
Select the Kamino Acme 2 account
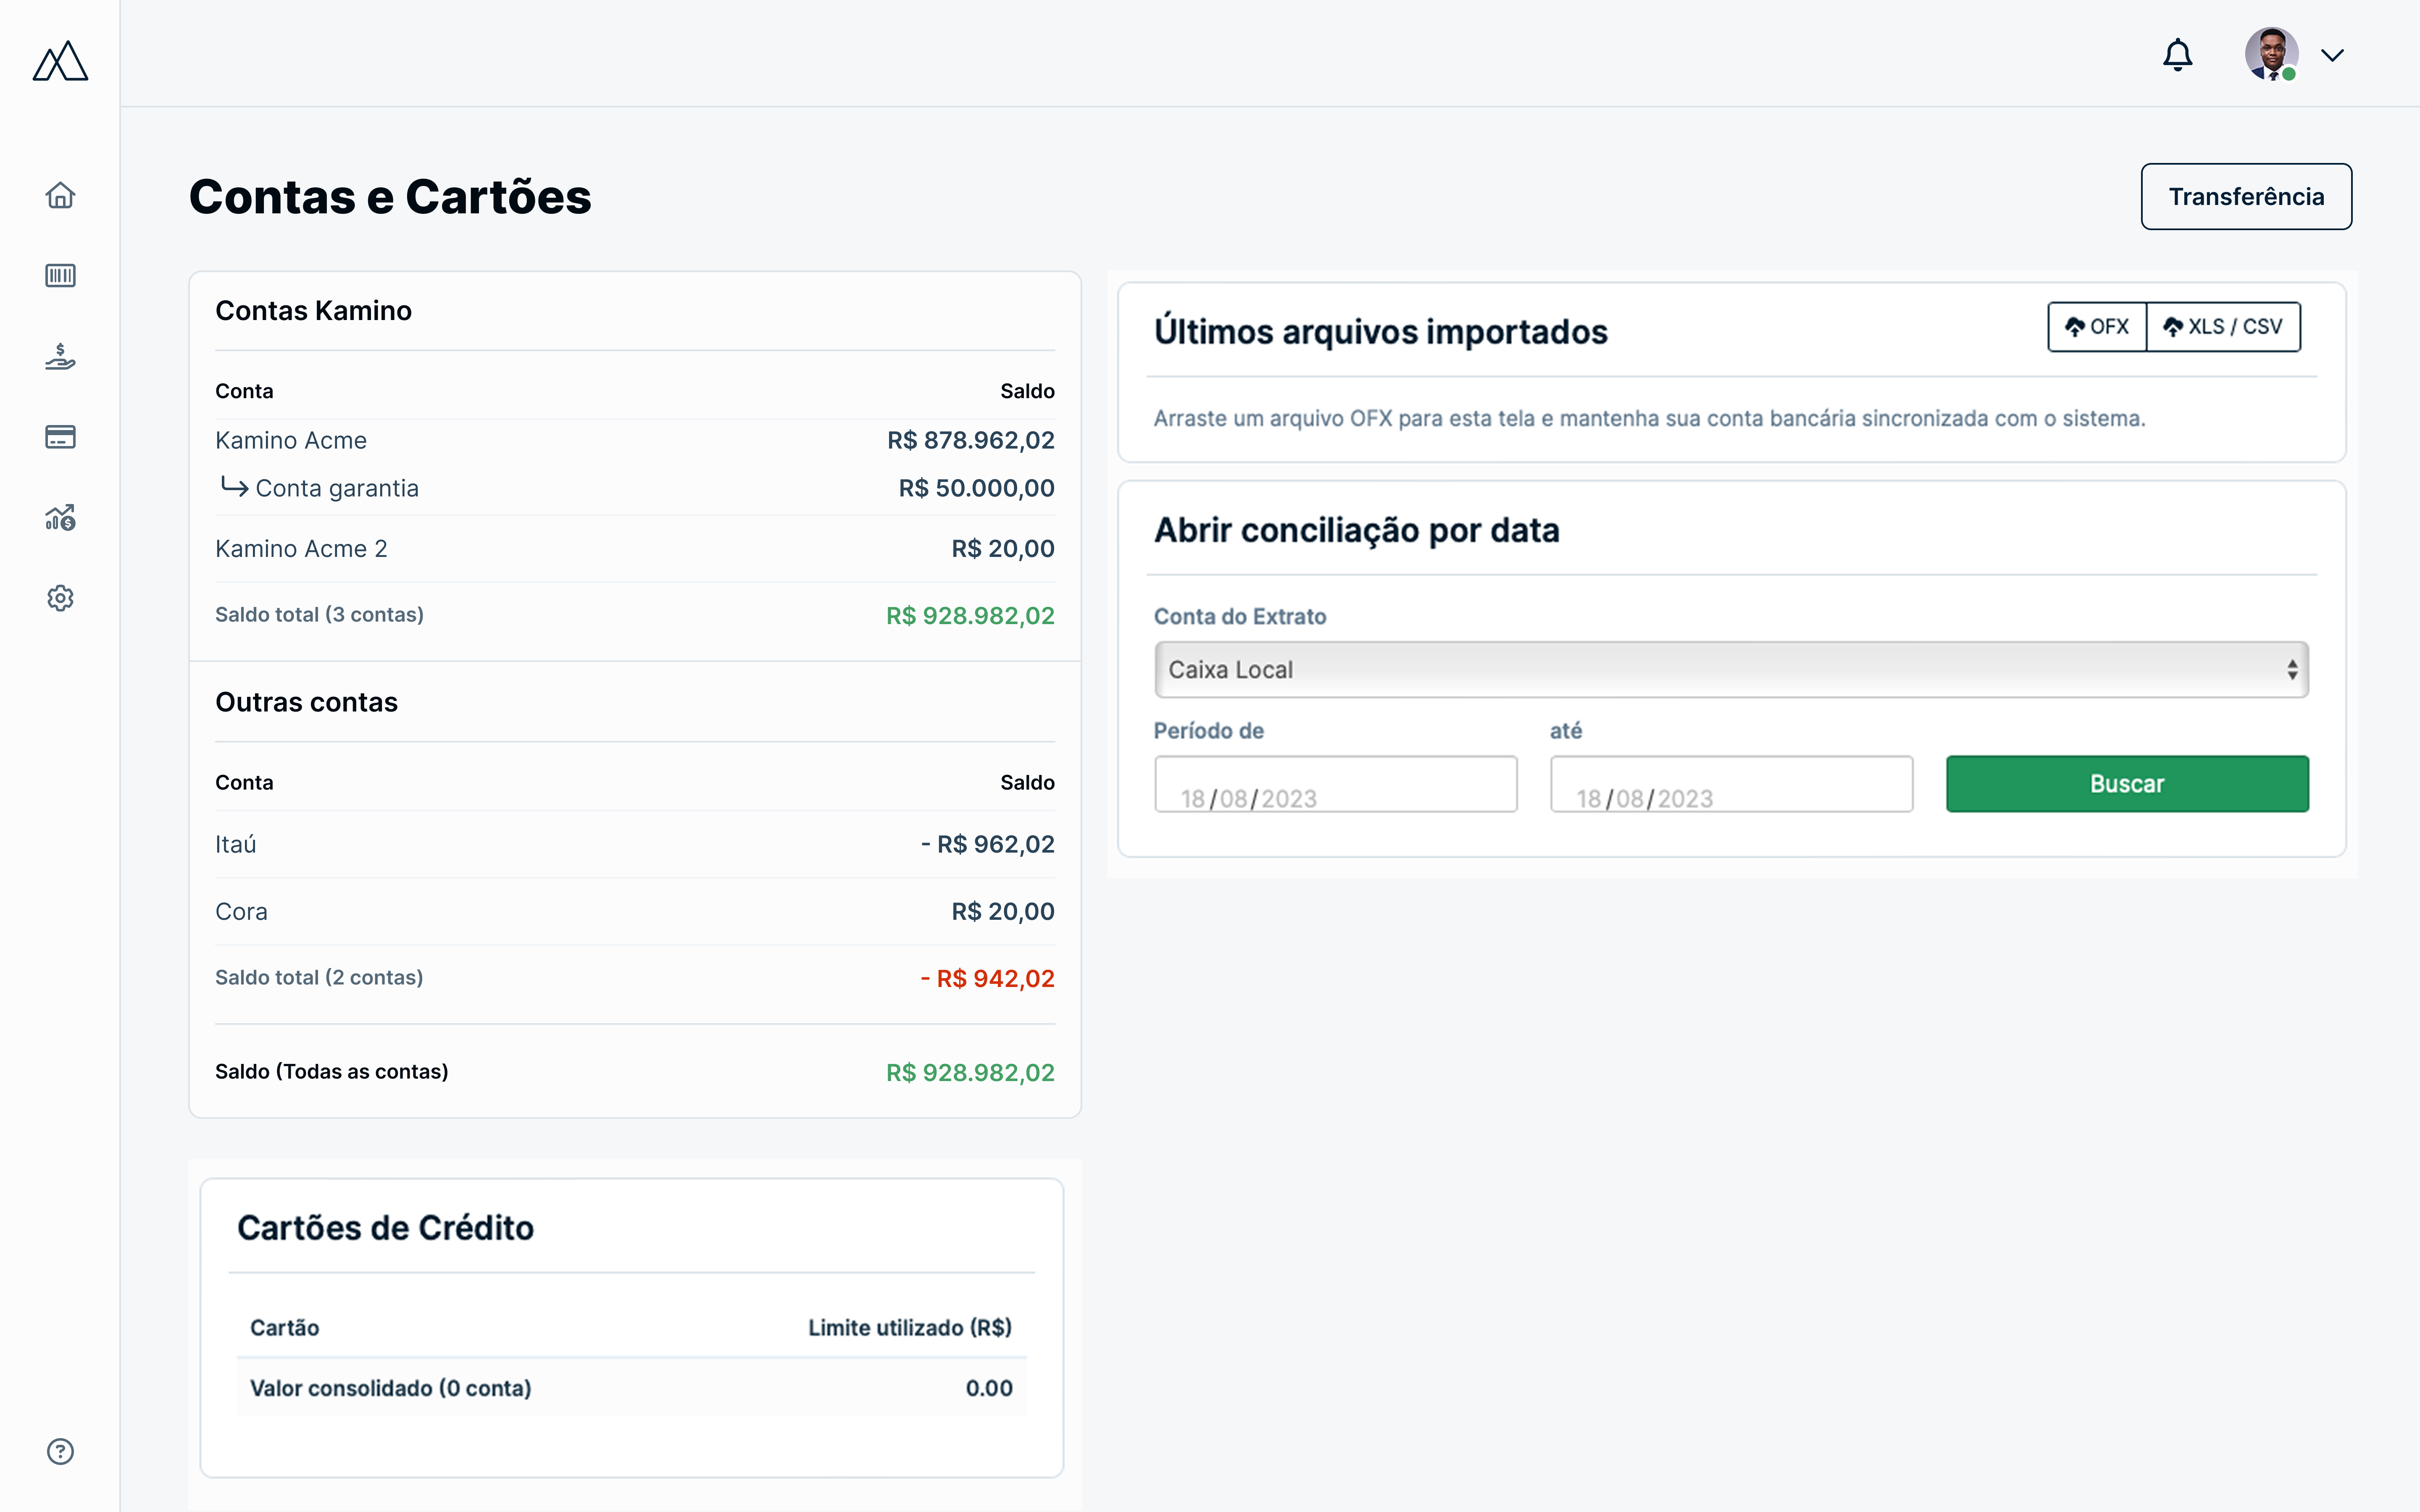[635, 549]
